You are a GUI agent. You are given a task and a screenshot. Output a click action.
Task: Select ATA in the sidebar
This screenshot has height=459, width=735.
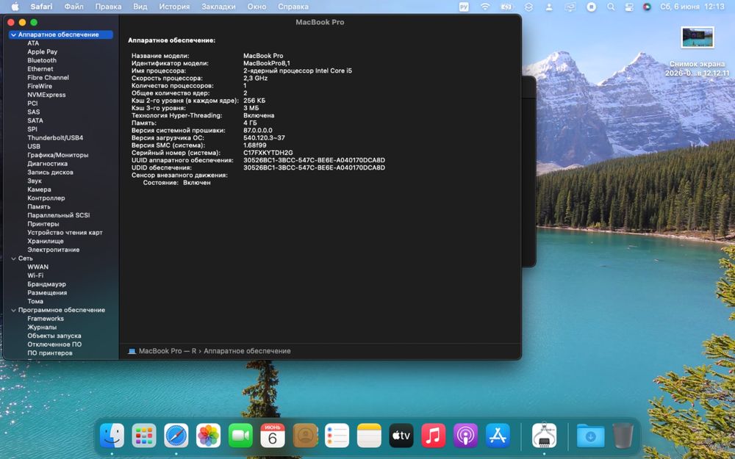[x=33, y=43]
